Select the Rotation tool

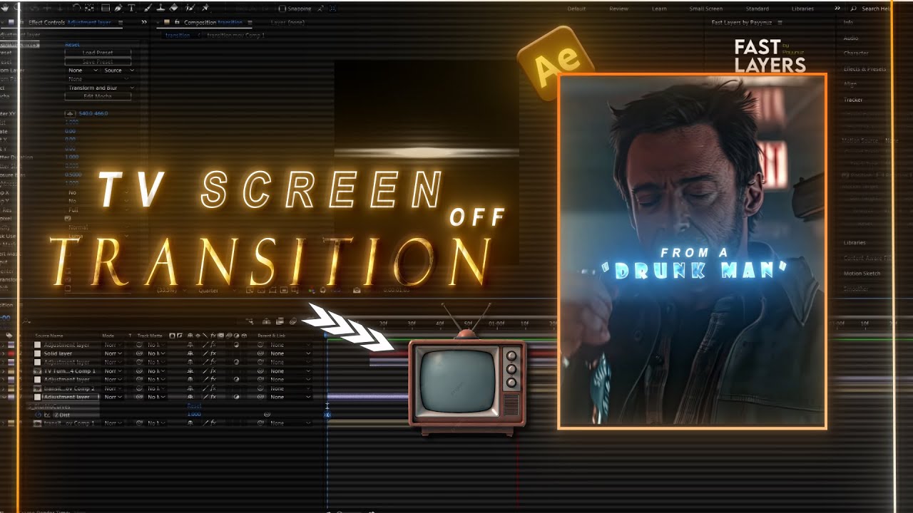tap(76, 9)
